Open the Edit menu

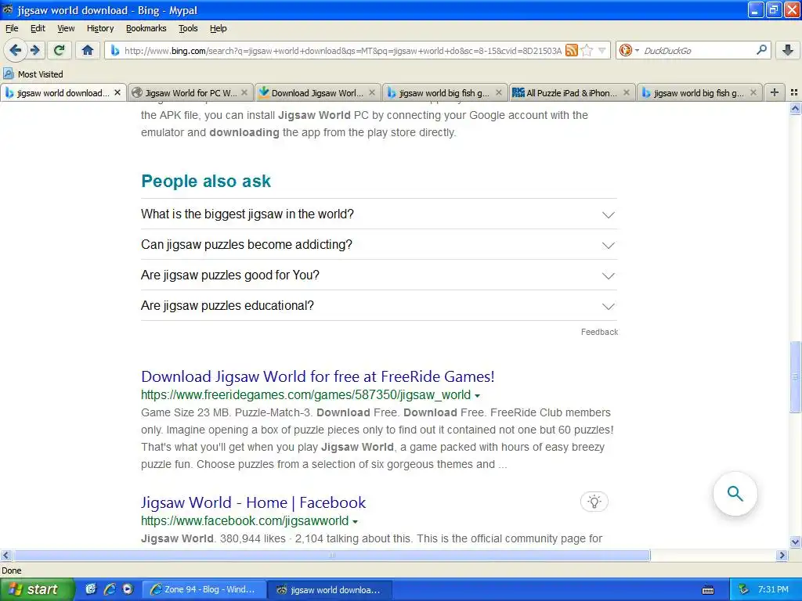[38, 28]
